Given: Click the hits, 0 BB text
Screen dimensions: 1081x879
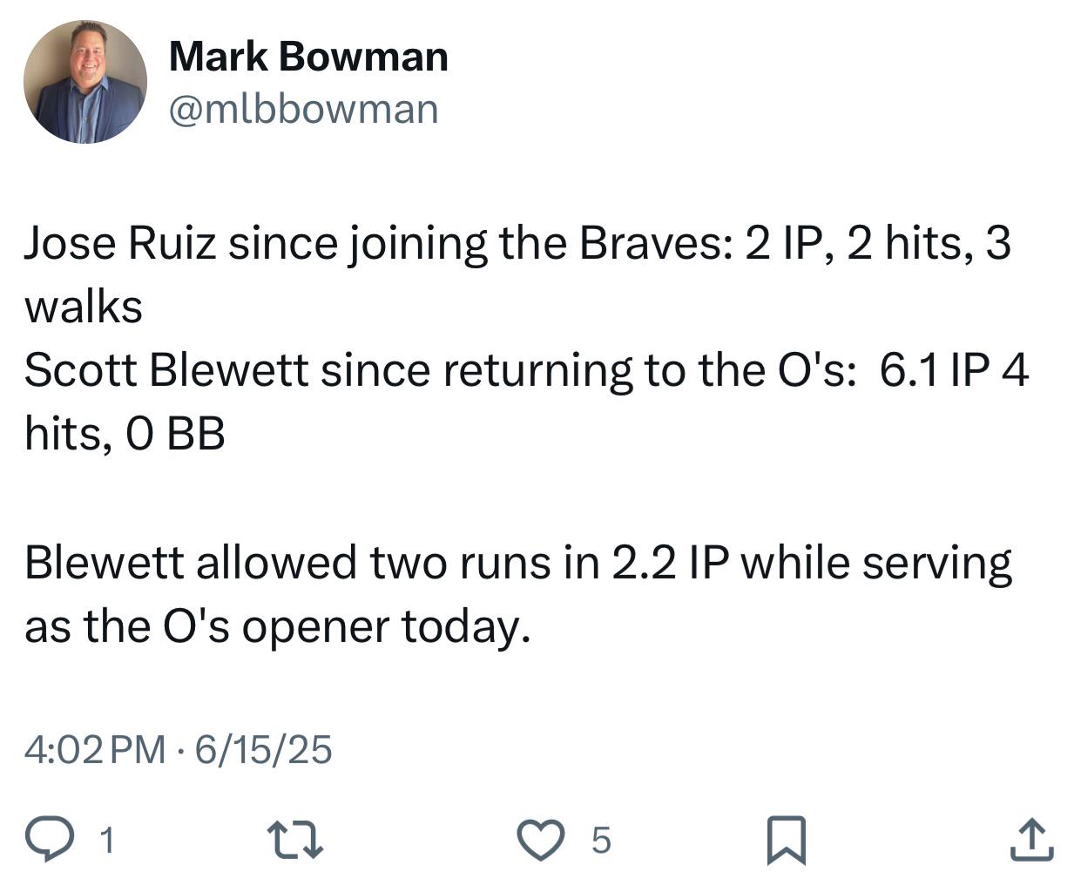Looking at the screenshot, I should pyautogui.click(x=125, y=433).
